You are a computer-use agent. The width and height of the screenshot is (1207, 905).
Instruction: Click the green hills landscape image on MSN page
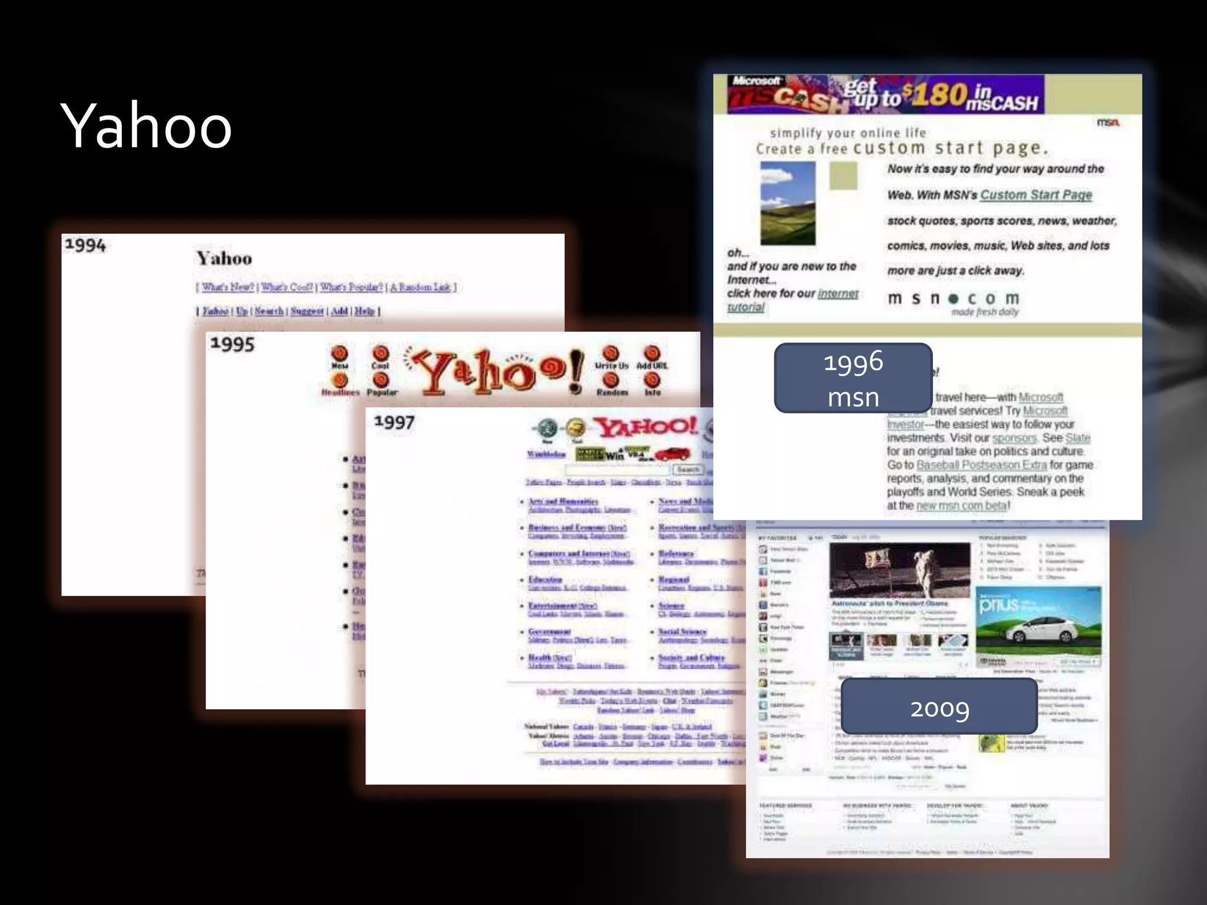(788, 203)
